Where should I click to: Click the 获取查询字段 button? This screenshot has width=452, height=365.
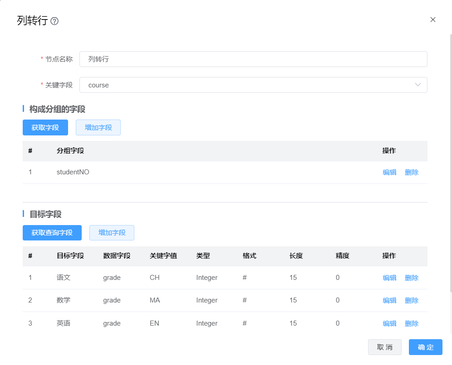coord(52,233)
